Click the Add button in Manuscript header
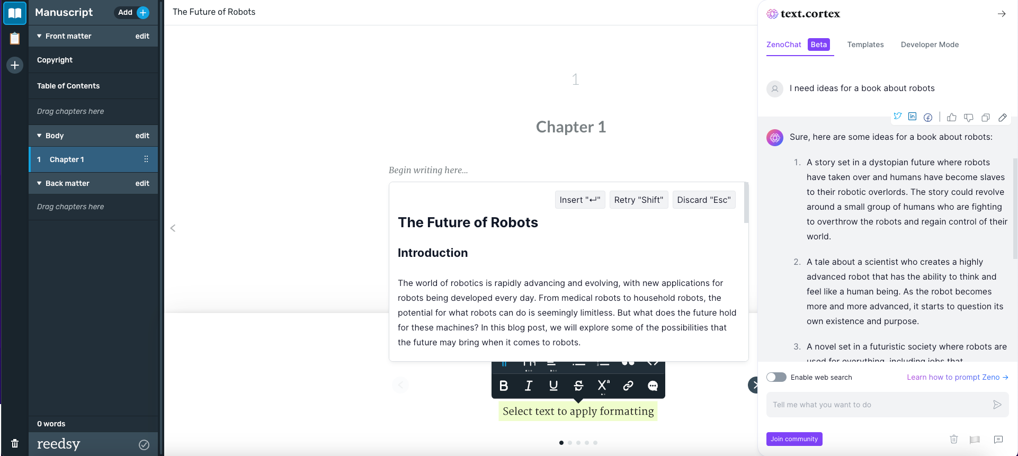Screen dimensions: 1018x456 pos(133,13)
